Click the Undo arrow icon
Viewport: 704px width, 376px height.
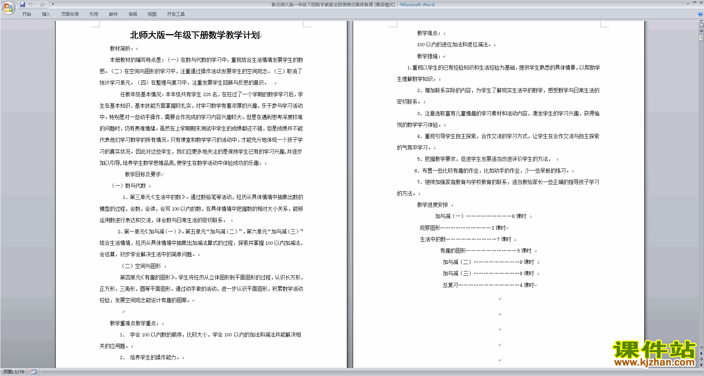point(30,4)
